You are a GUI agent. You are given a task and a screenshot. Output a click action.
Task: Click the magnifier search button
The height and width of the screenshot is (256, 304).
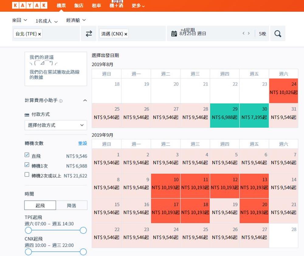(278, 34)
